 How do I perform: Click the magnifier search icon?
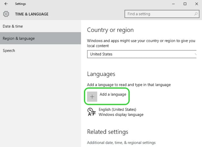click(196, 14)
